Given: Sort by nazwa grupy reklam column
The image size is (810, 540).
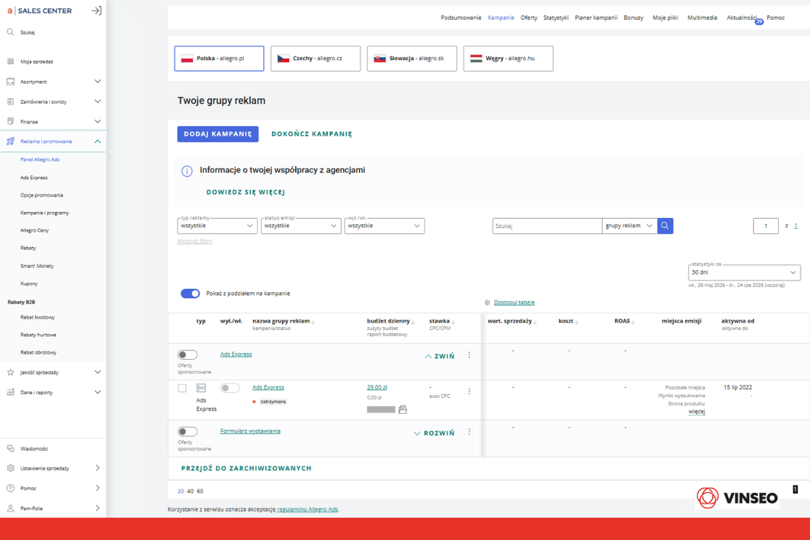Looking at the screenshot, I should coord(283,321).
